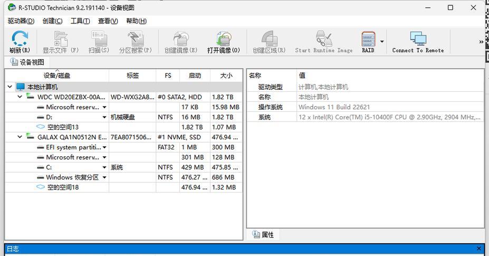
Task: Open dropdown for GALAX Microsoft reserved partition
Action: pyautogui.click(x=104, y=157)
